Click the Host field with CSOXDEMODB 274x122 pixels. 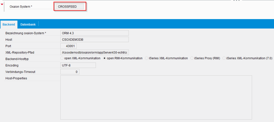tap(94, 39)
